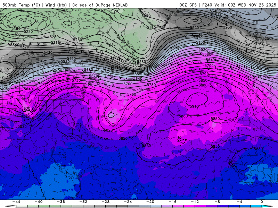
Task: Click the "F240 Valid: 00Z WED NOV 26 2025" text
Action: pyautogui.click(x=239, y=5)
